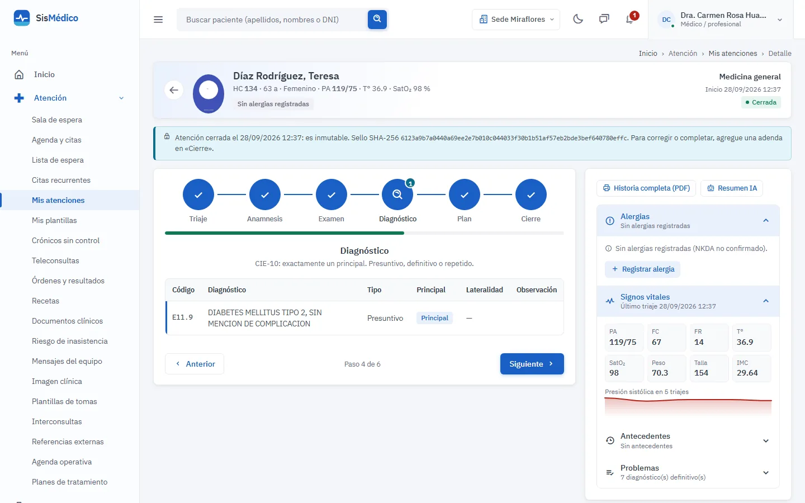Switch to dark mode moon icon
Screen dimensions: 805x503
click(x=578, y=19)
